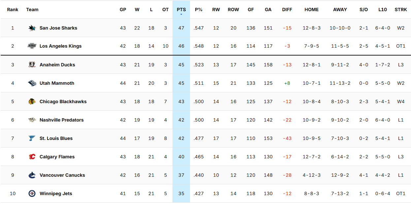Open the Winnipeg Jets team link

(x=56, y=193)
